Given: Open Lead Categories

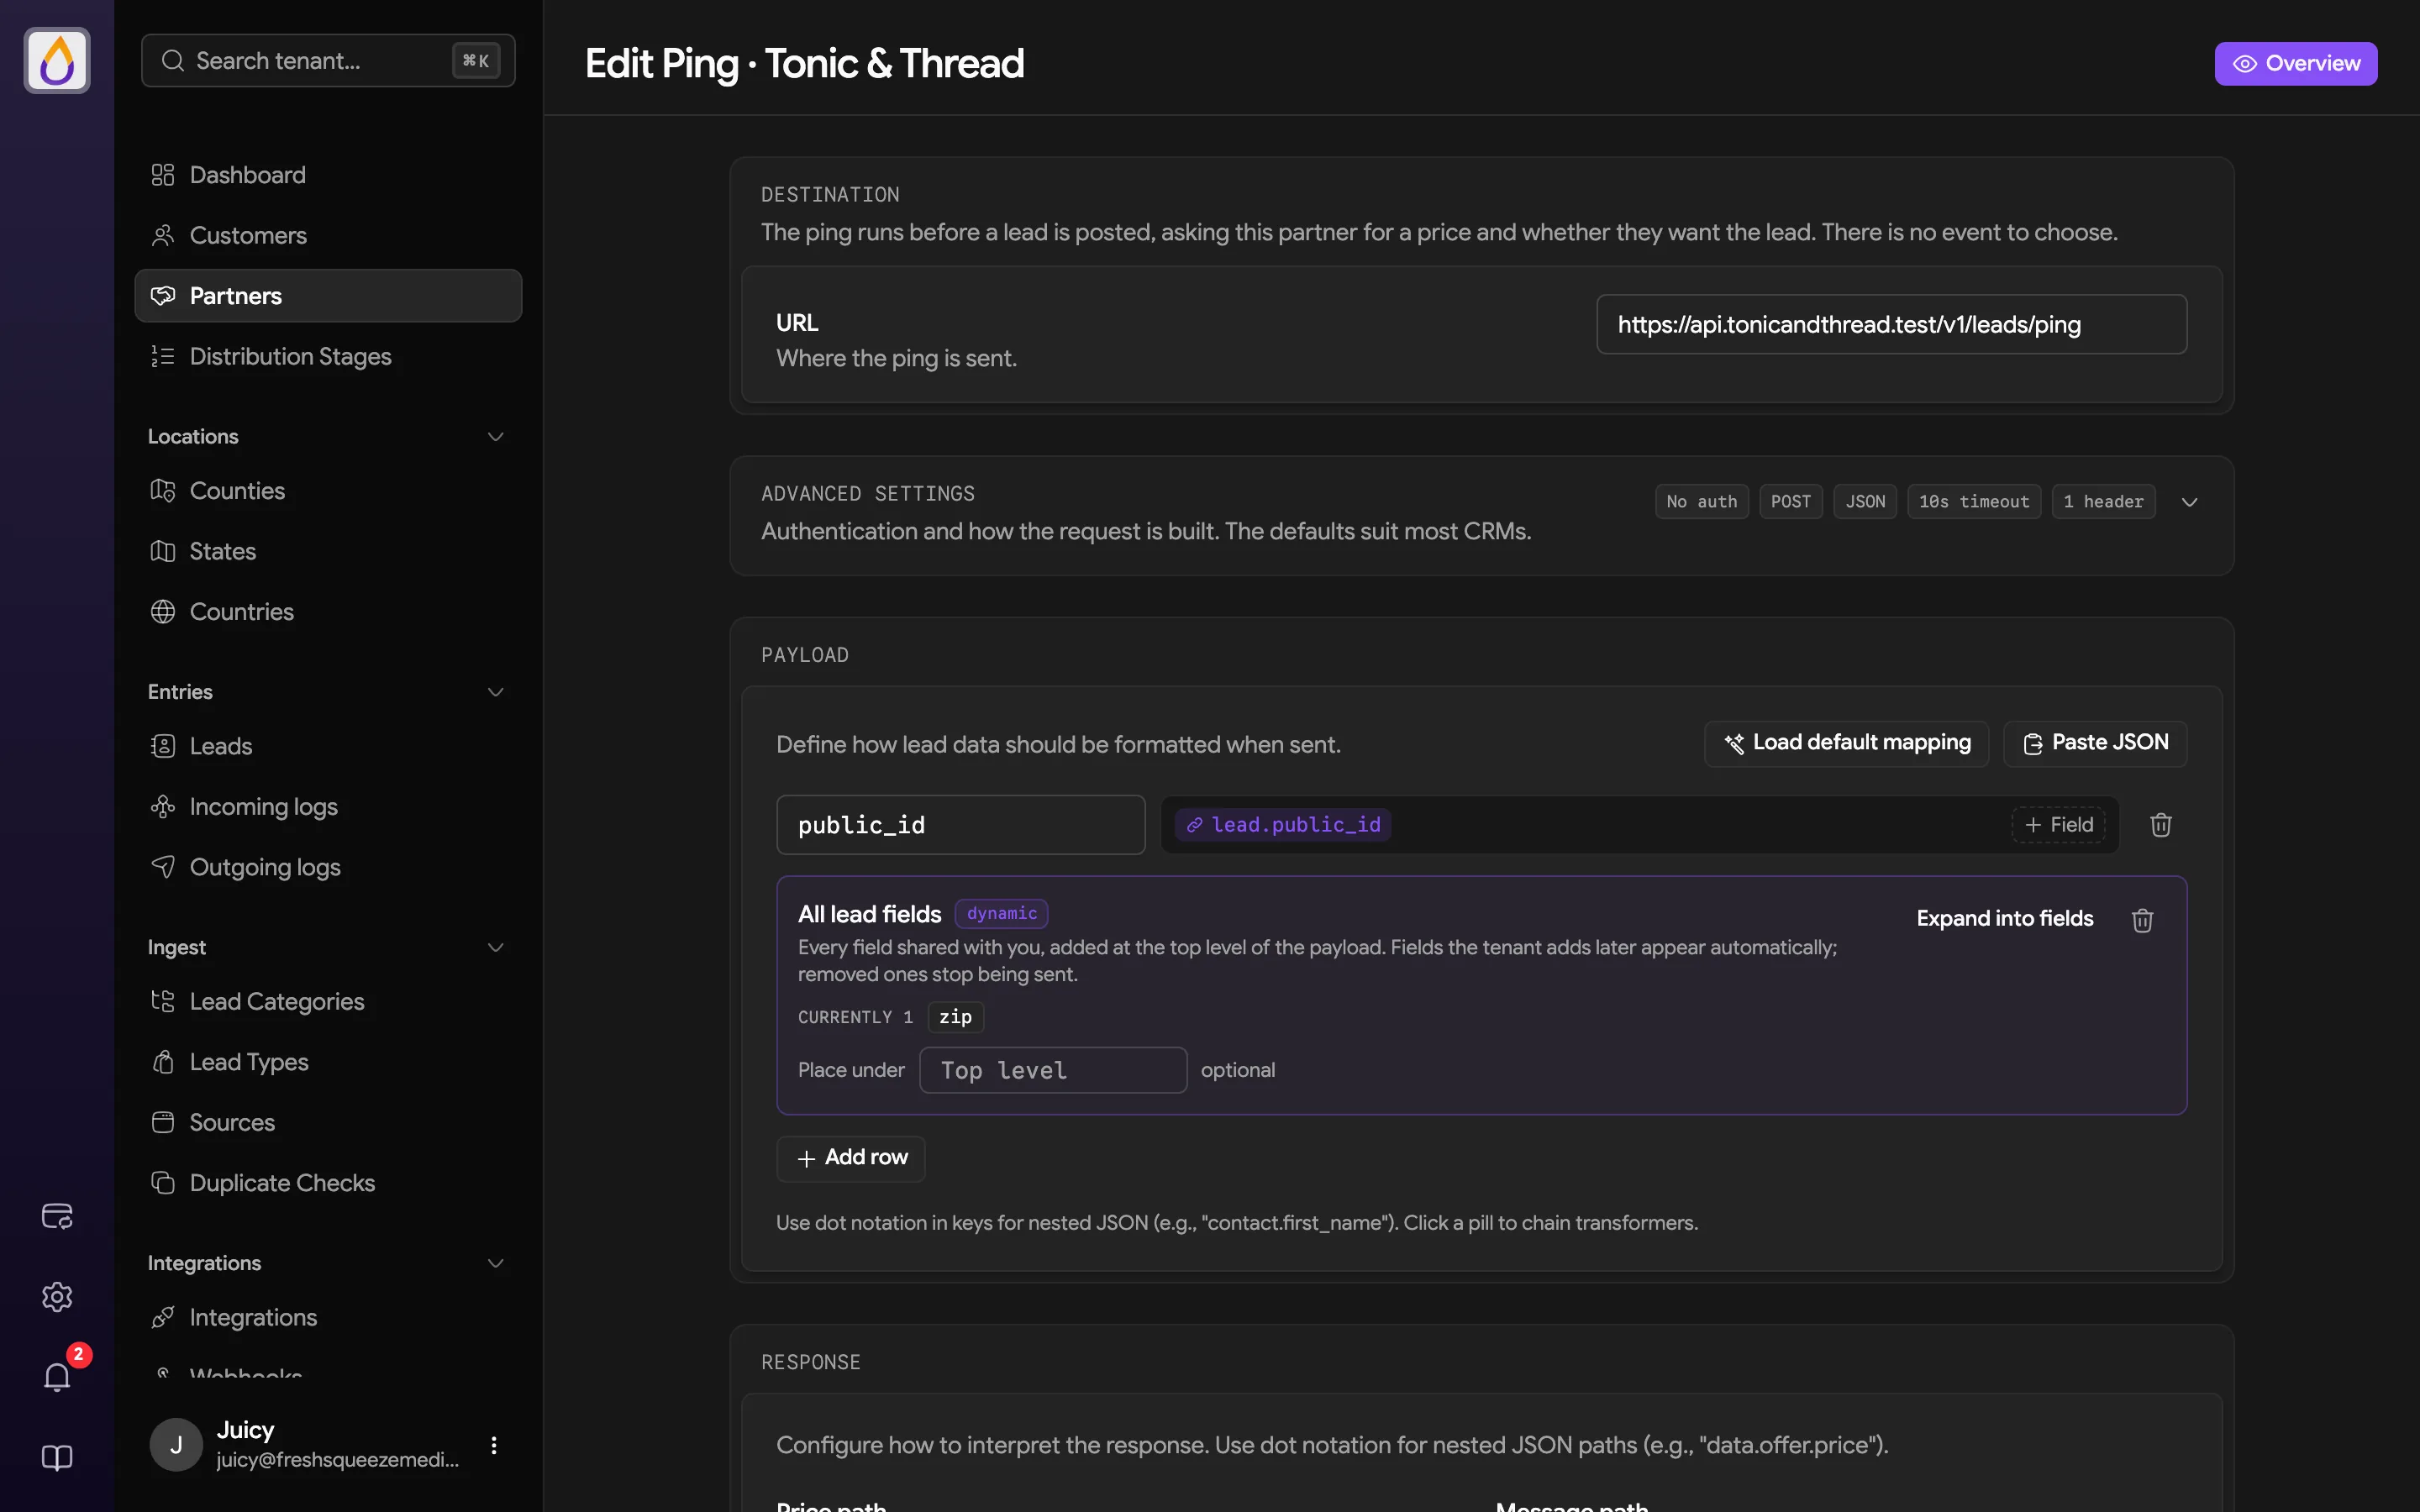Looking at the screenshot, I should pos(328,1002).
